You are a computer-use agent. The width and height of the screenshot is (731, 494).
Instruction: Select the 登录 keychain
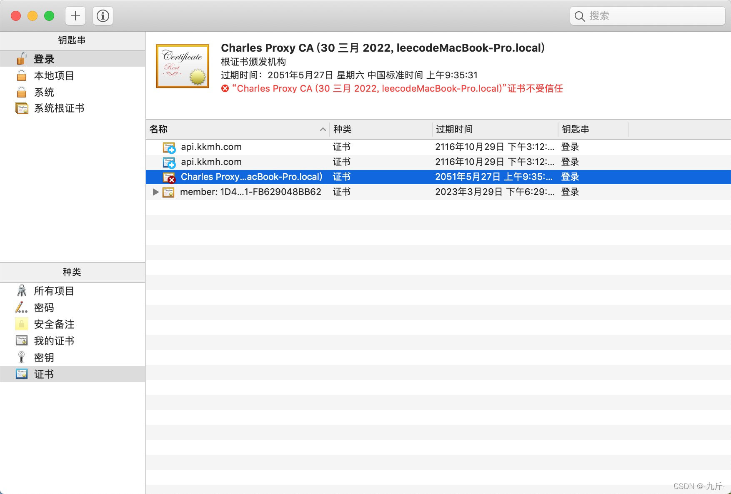click(73, 59)
